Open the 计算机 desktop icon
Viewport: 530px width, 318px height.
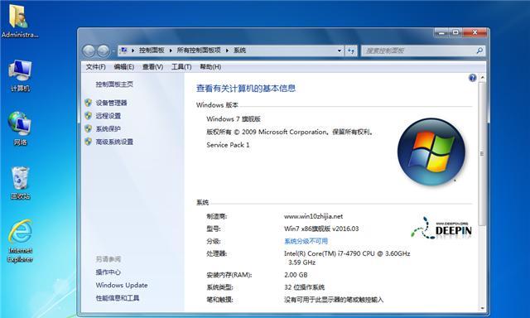(20, 75)
